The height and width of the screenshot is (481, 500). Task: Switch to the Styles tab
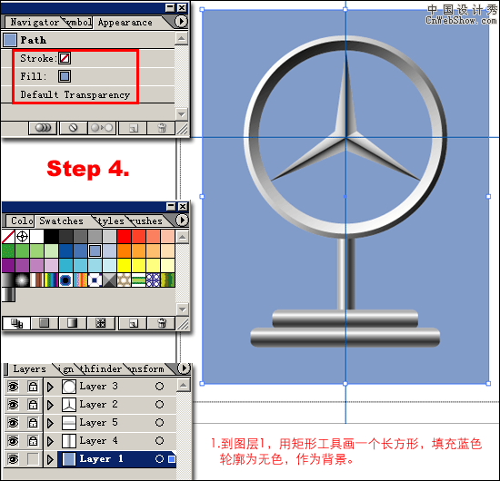[x=110, y=221]
